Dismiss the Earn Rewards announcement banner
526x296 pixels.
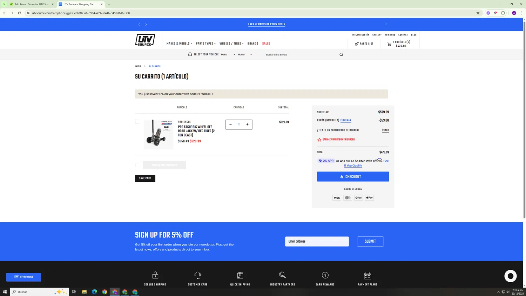coord(385,24)
